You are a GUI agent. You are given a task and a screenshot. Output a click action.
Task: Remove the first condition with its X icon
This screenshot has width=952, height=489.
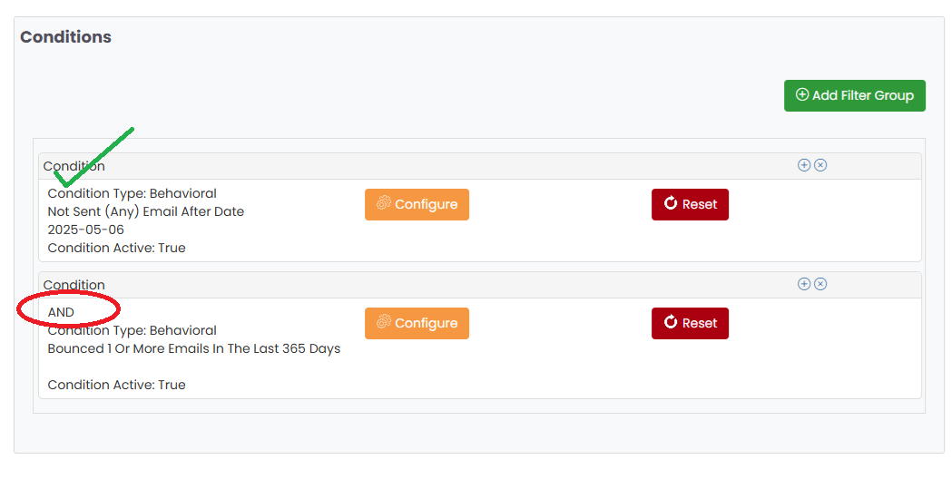point(820,165)
